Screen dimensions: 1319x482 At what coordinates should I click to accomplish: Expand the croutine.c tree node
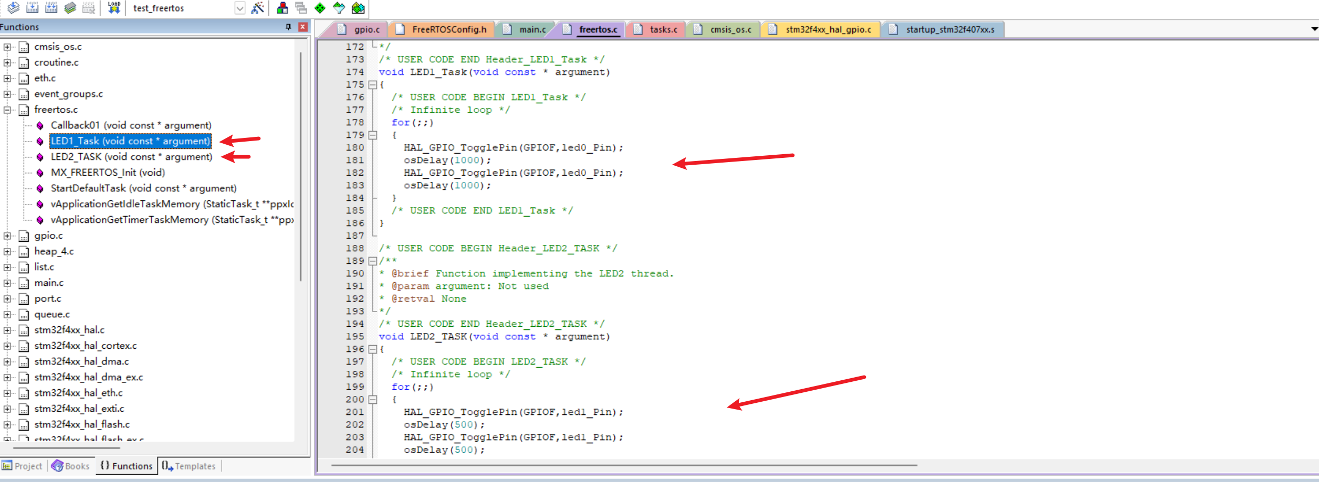click(x=7, y=62)
